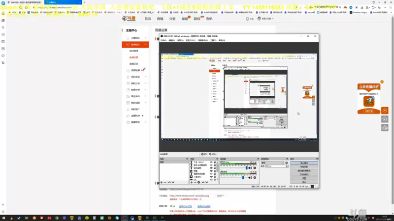This screenshot has width=394, height=221.
Task: Toggle visibility of the image source row
Action: [211, 177]
